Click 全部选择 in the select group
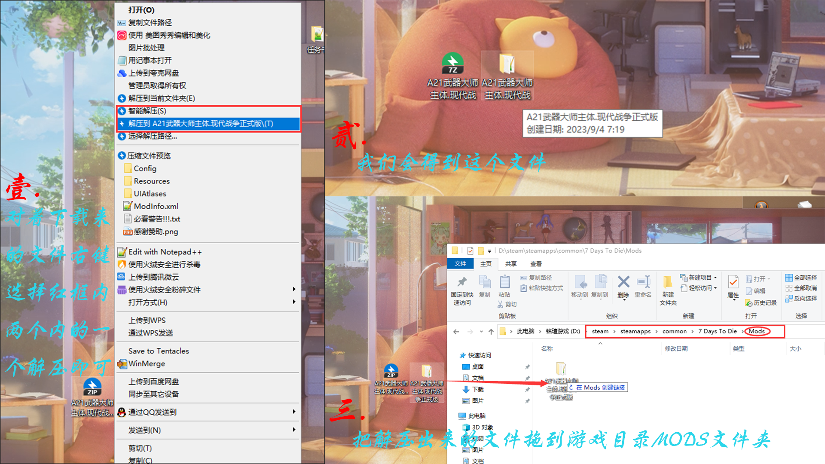The width and height of the screenshot is (825, 464). pos(801,278)
